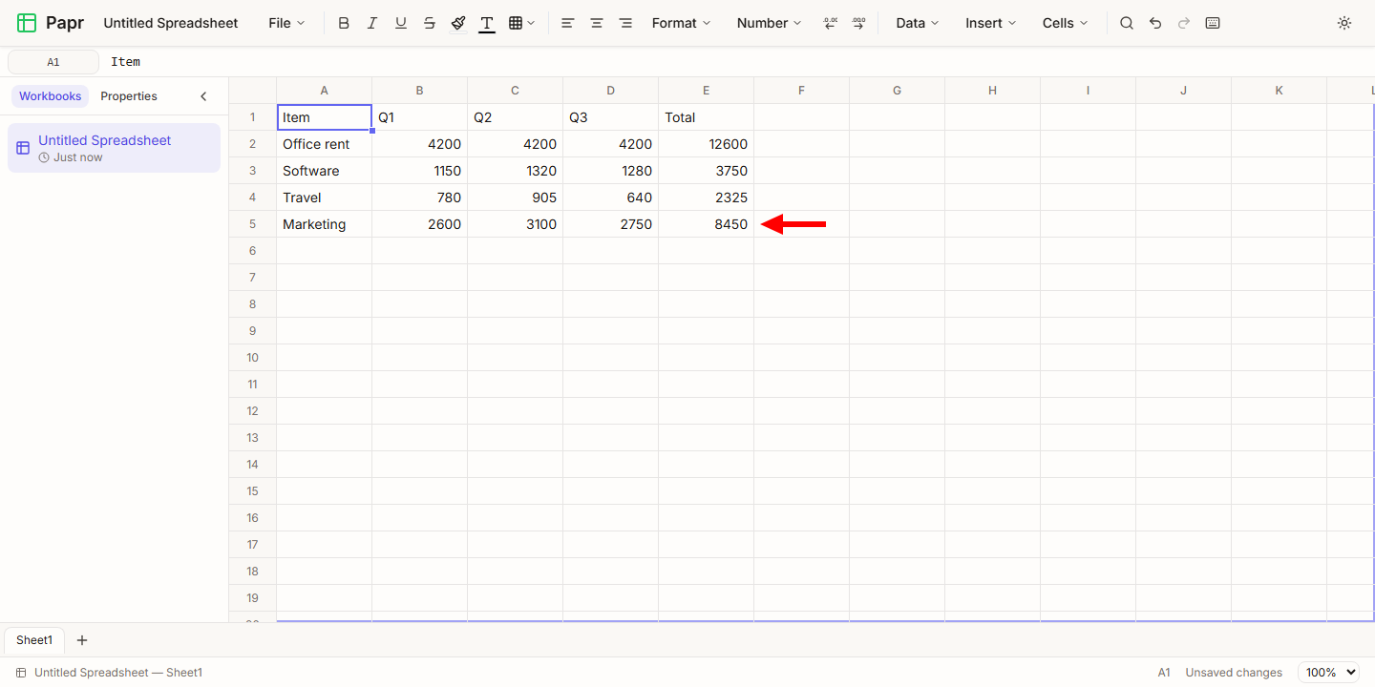This screenshot has width=1375, height=687.
Task: Open the Cells menu
Action: click(1065, 23)
